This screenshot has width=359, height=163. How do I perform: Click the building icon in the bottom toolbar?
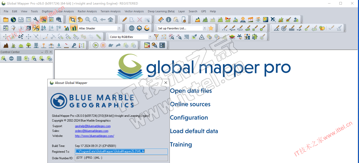point(36,45)
